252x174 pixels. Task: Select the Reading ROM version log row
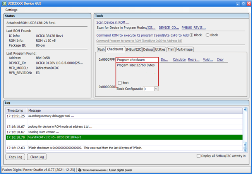pos(124,132)
